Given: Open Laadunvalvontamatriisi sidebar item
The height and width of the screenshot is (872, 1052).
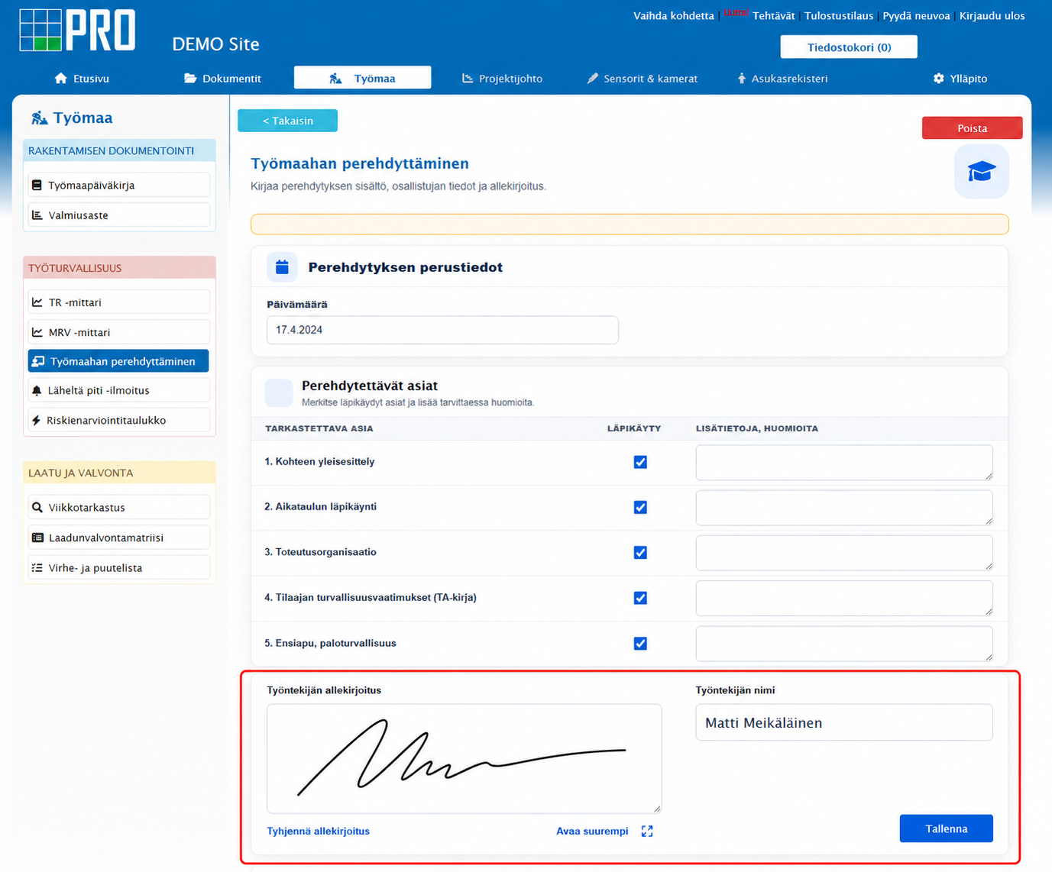Looking at the screenshot, I should pyautogui.click(x=118, y=538).
